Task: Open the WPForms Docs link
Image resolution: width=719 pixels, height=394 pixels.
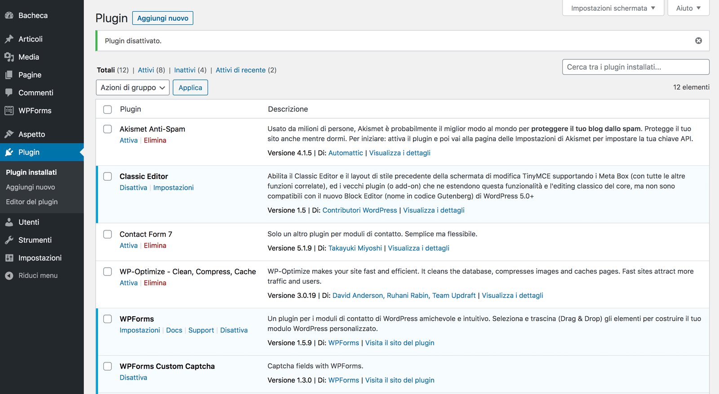Action: point(174,330)
